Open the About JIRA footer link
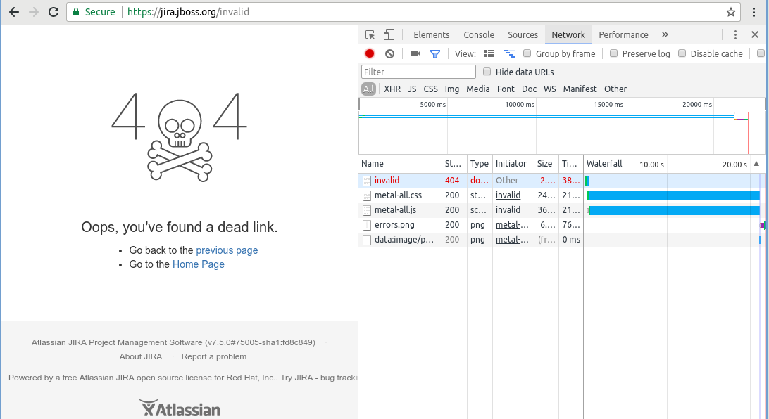 [141, 356]
